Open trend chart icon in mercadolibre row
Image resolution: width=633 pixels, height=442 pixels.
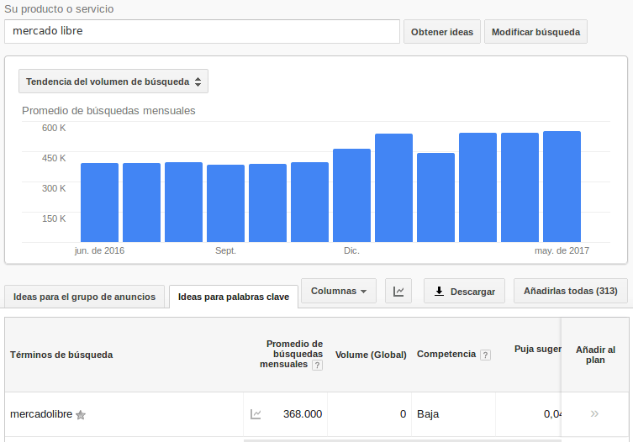point(256,414)
